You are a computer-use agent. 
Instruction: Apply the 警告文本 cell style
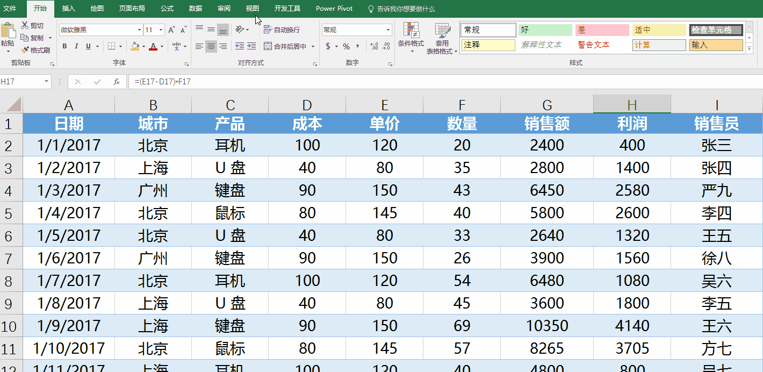click(x=594, y=45)
